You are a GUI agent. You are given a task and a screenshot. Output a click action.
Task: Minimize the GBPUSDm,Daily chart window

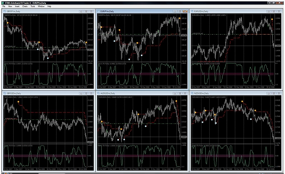click(x=81, y=93)
